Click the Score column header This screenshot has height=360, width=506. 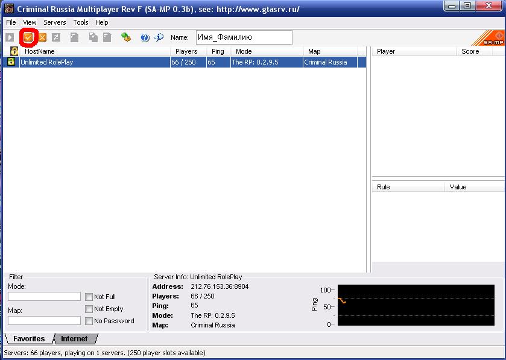click(x=475, y=51)
